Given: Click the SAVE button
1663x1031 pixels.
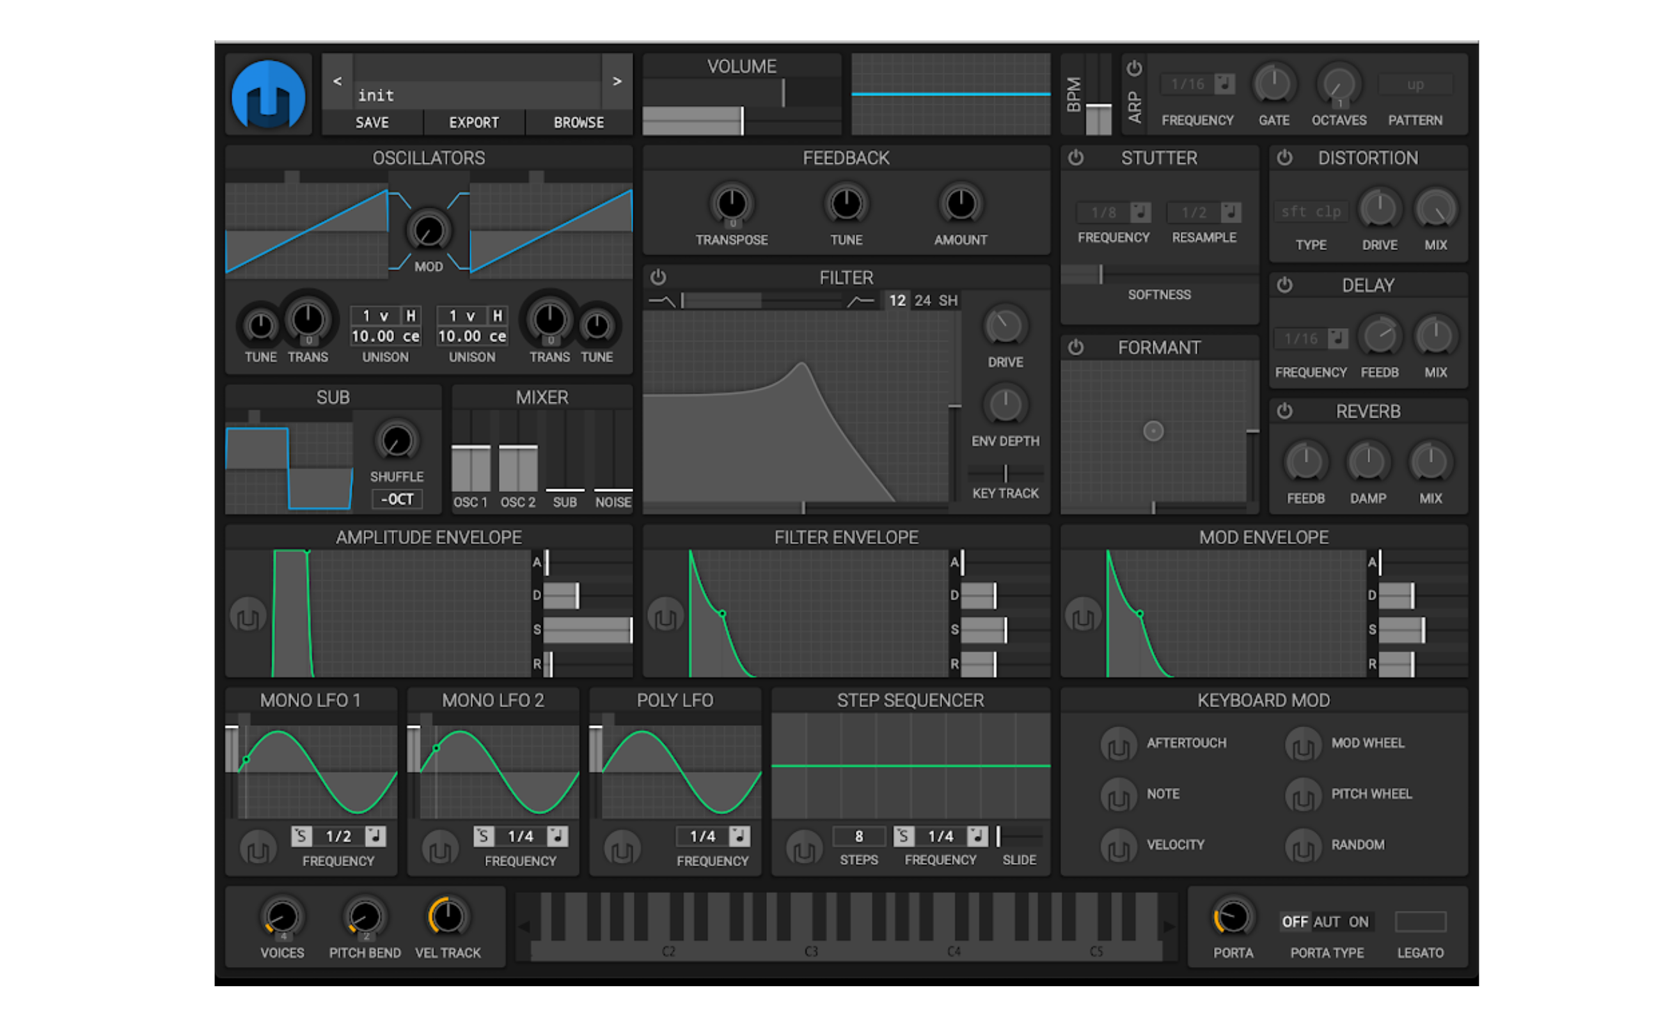Looking at the screenshot, I should click(x=372, y=123).
